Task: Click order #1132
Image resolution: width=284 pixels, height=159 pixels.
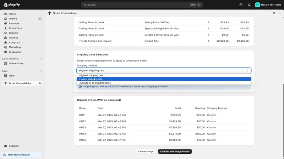Action: pos(82,121)
